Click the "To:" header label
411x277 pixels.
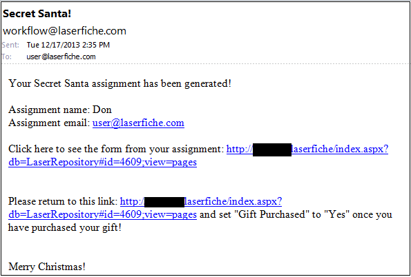pos(7,57)
